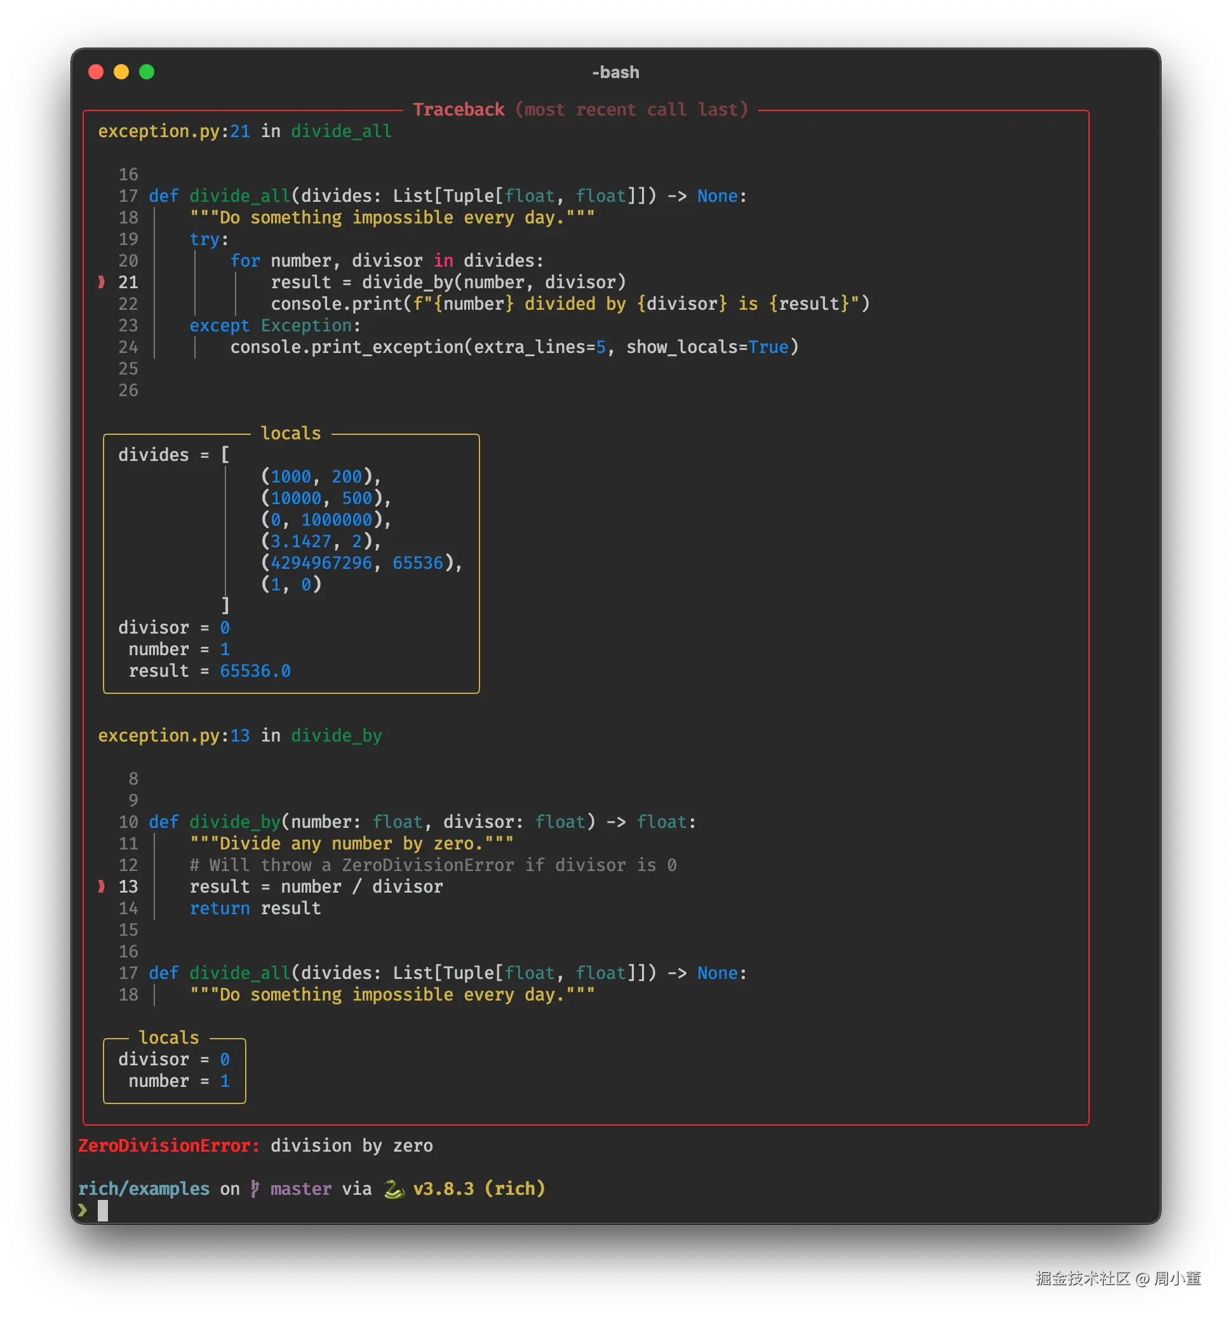Click the red close window button
This screenshot has height=1318, width=1232.
[x=95, y=72]
